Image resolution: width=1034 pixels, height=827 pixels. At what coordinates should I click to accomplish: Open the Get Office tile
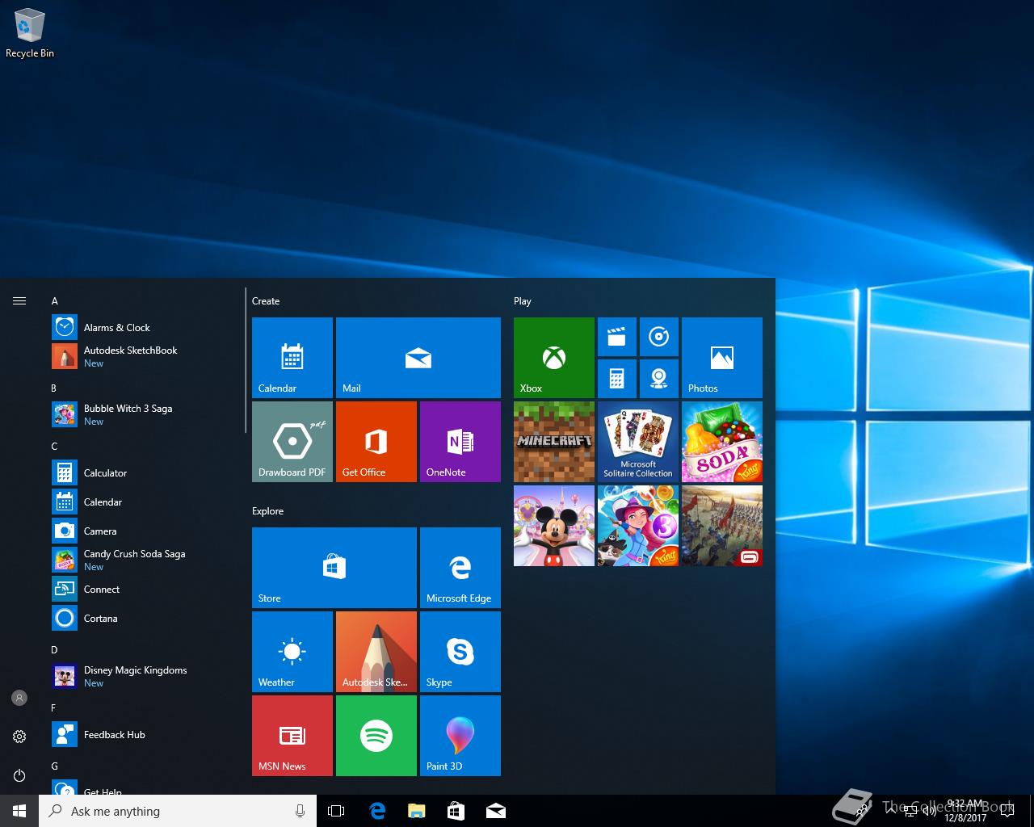pyautogui.click(x=376, y=442)
